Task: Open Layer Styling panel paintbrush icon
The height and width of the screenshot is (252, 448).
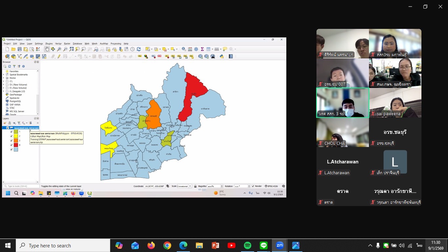Action: click(x=5, y=123)
